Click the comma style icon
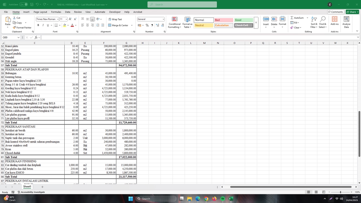This screenshot has height=203, width=361. point(152,25)
